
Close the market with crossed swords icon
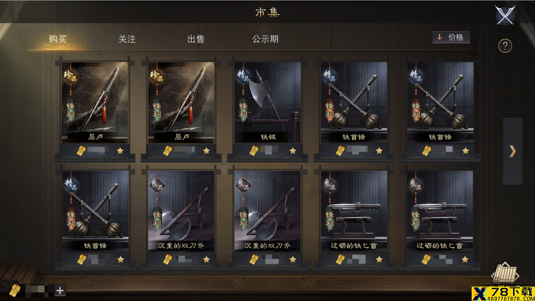[x=505, y=16]
